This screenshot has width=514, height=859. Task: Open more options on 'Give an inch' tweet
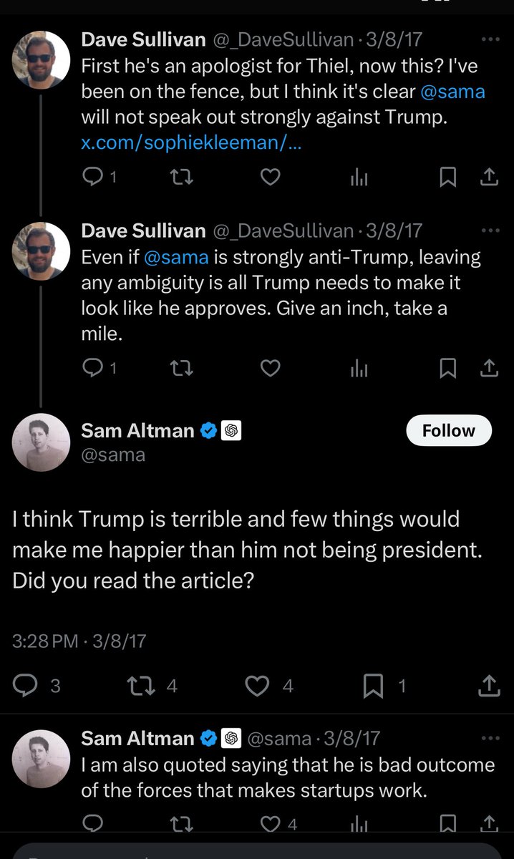click(x=490, y=230)
